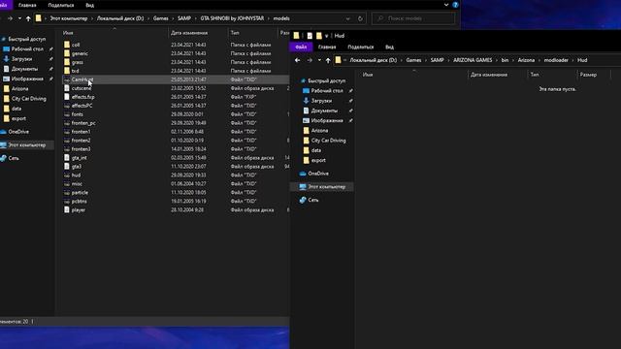The width and height of the screenshot is (621, 349).
Task: Select the pcbtns TXD file
Action: [80, 202]
